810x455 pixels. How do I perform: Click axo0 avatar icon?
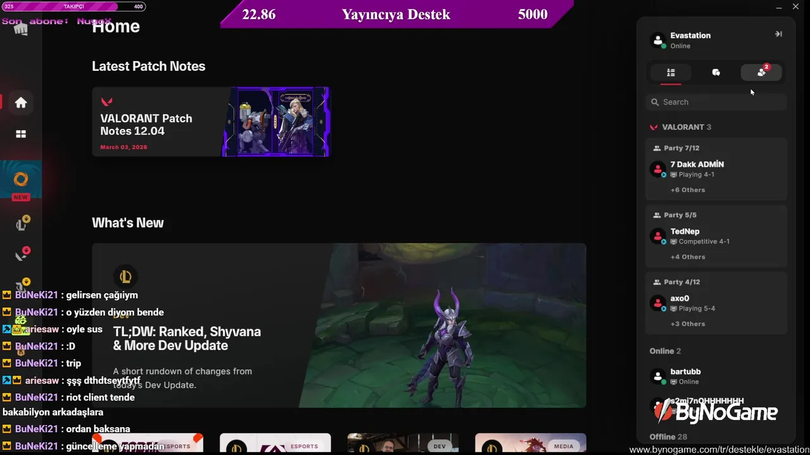657,303
